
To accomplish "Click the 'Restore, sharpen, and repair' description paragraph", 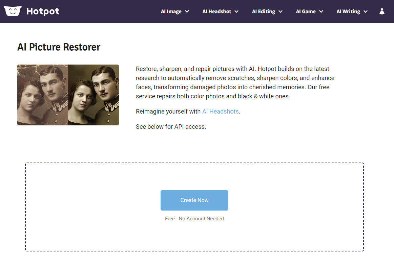I will pos(235,82).
